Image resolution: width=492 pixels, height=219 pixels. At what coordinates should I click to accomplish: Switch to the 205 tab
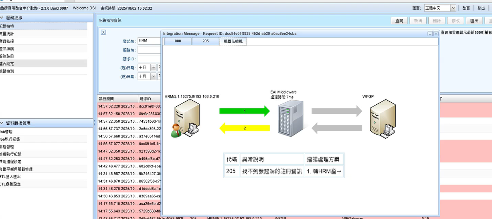pos(205,41)
